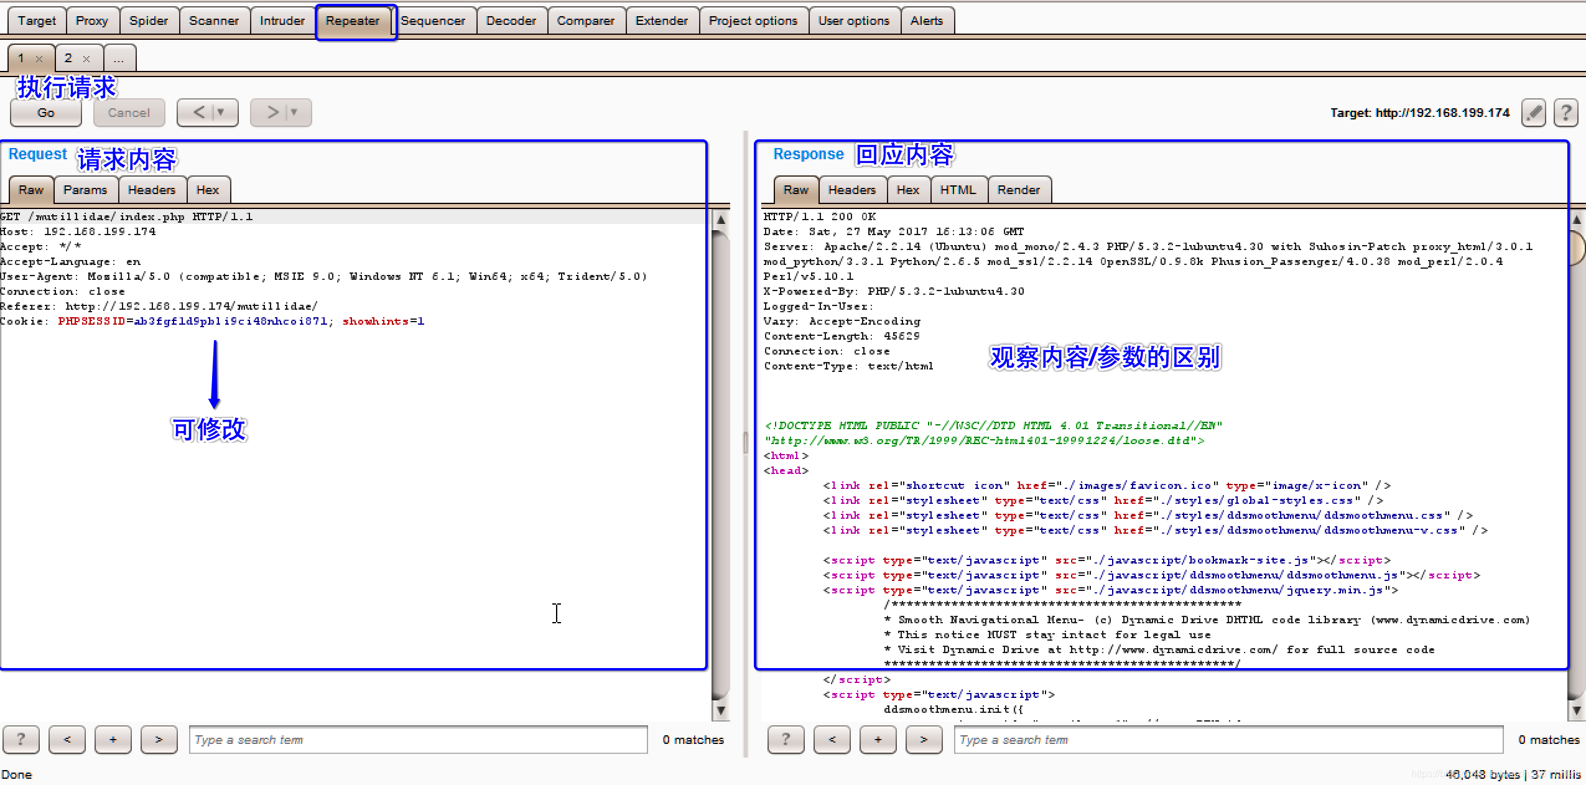This screenshot has height=785, width=1586.
Task: Click the request search term field
Action: (418, 739)
